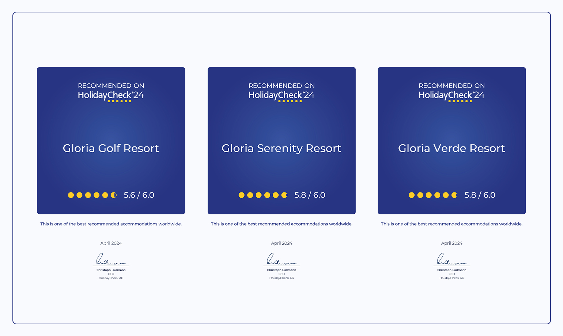
Task: Click the recommendation caption below Golf Resort
Action: coord(111,224)
